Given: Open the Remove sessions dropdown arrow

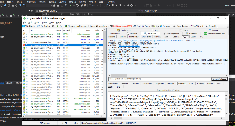Looking at the screenshot, I should tap(54, 26).
